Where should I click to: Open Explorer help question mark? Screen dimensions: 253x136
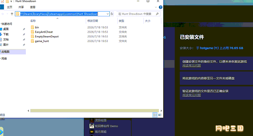click(160, 7)
